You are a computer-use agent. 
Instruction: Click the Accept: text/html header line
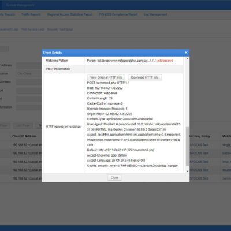coord(134,140)
